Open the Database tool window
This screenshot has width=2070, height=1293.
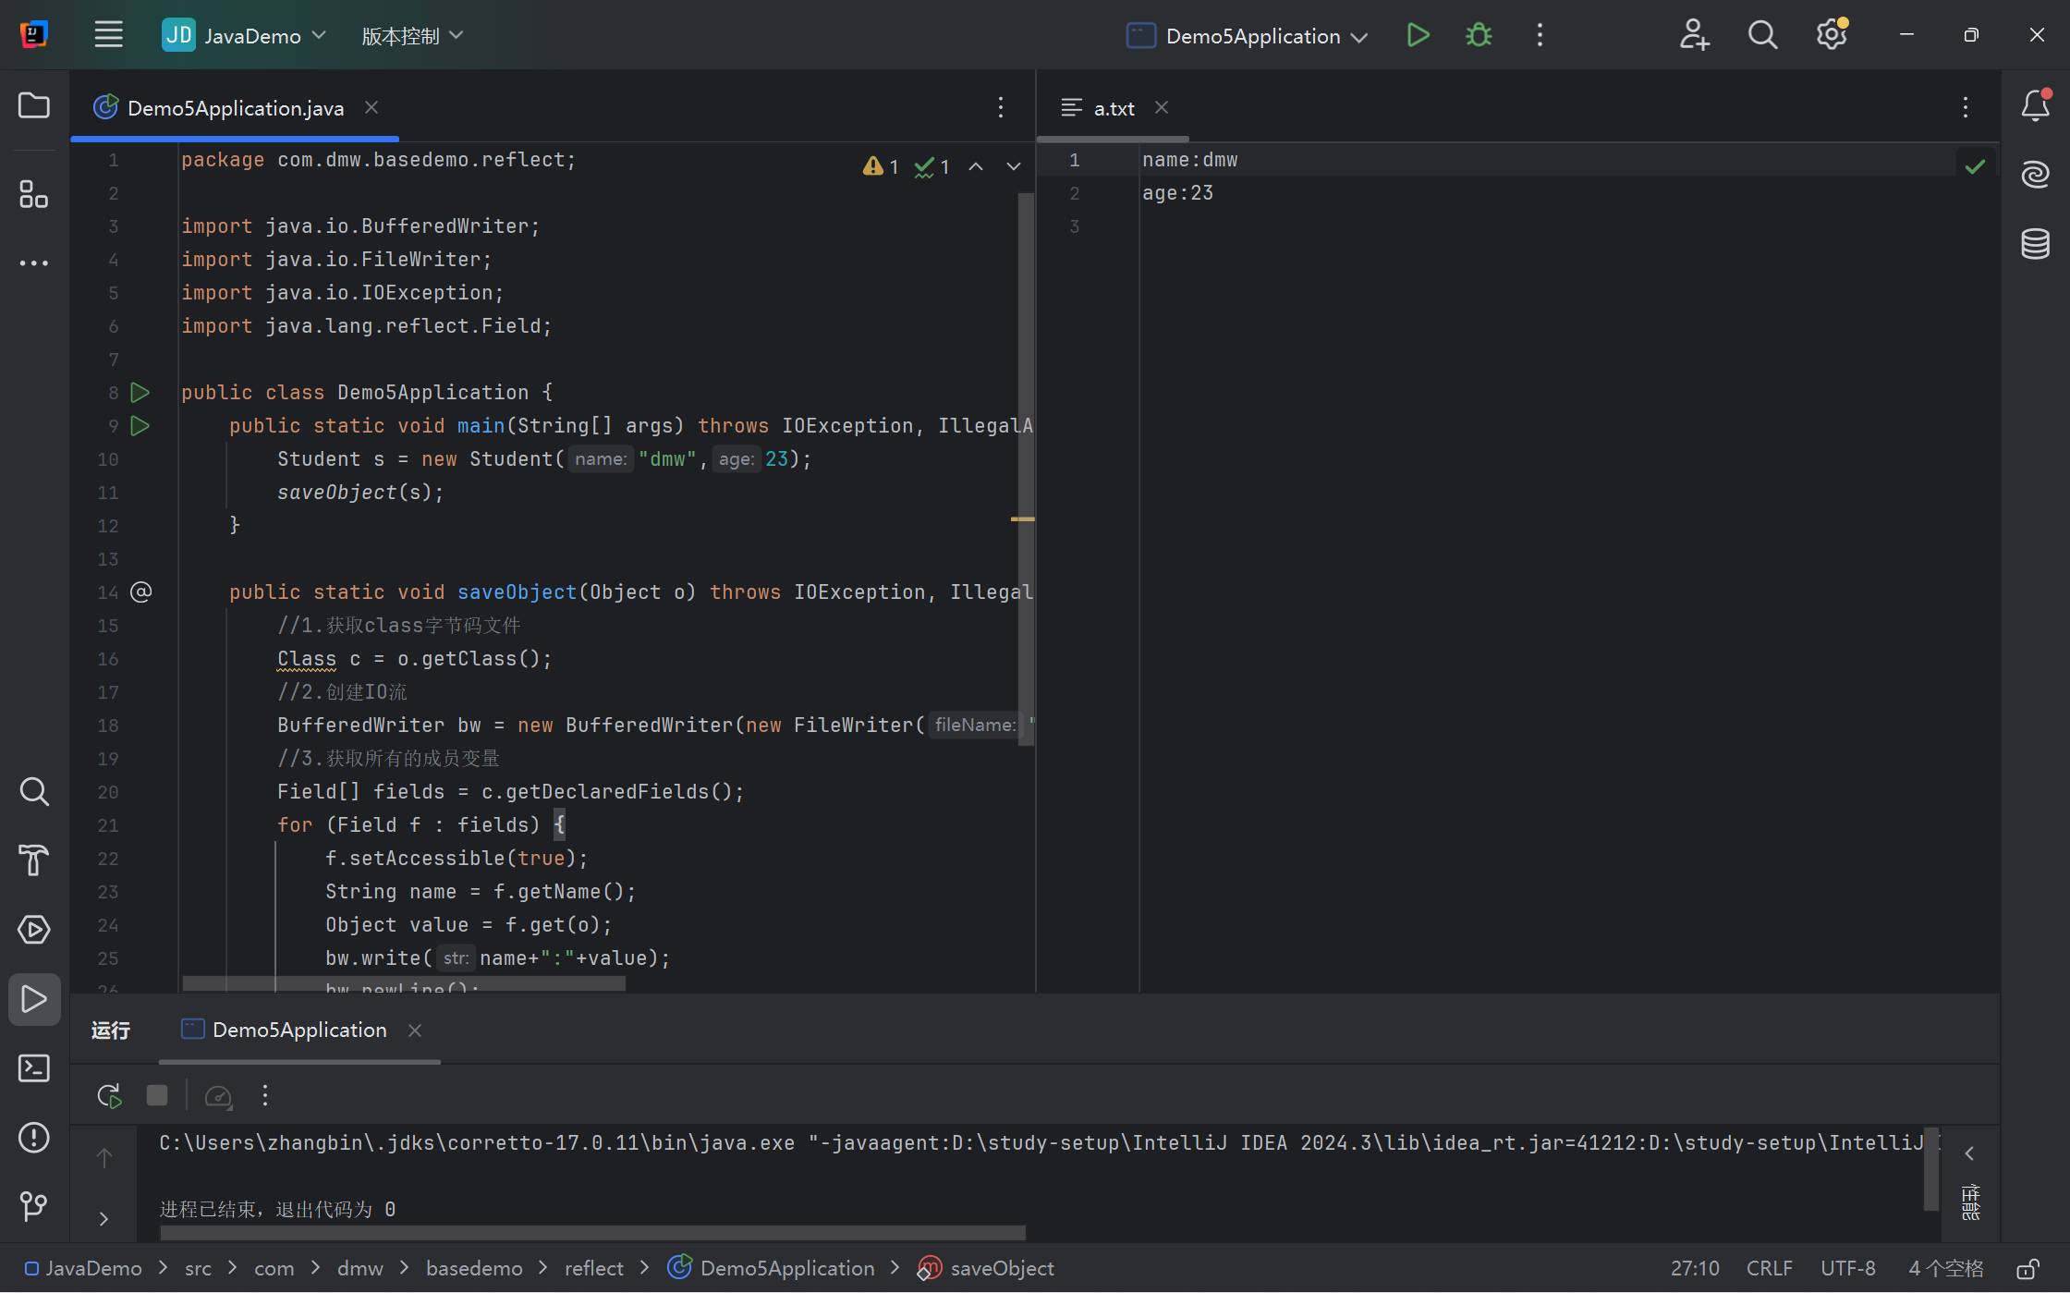[2035, 244]
